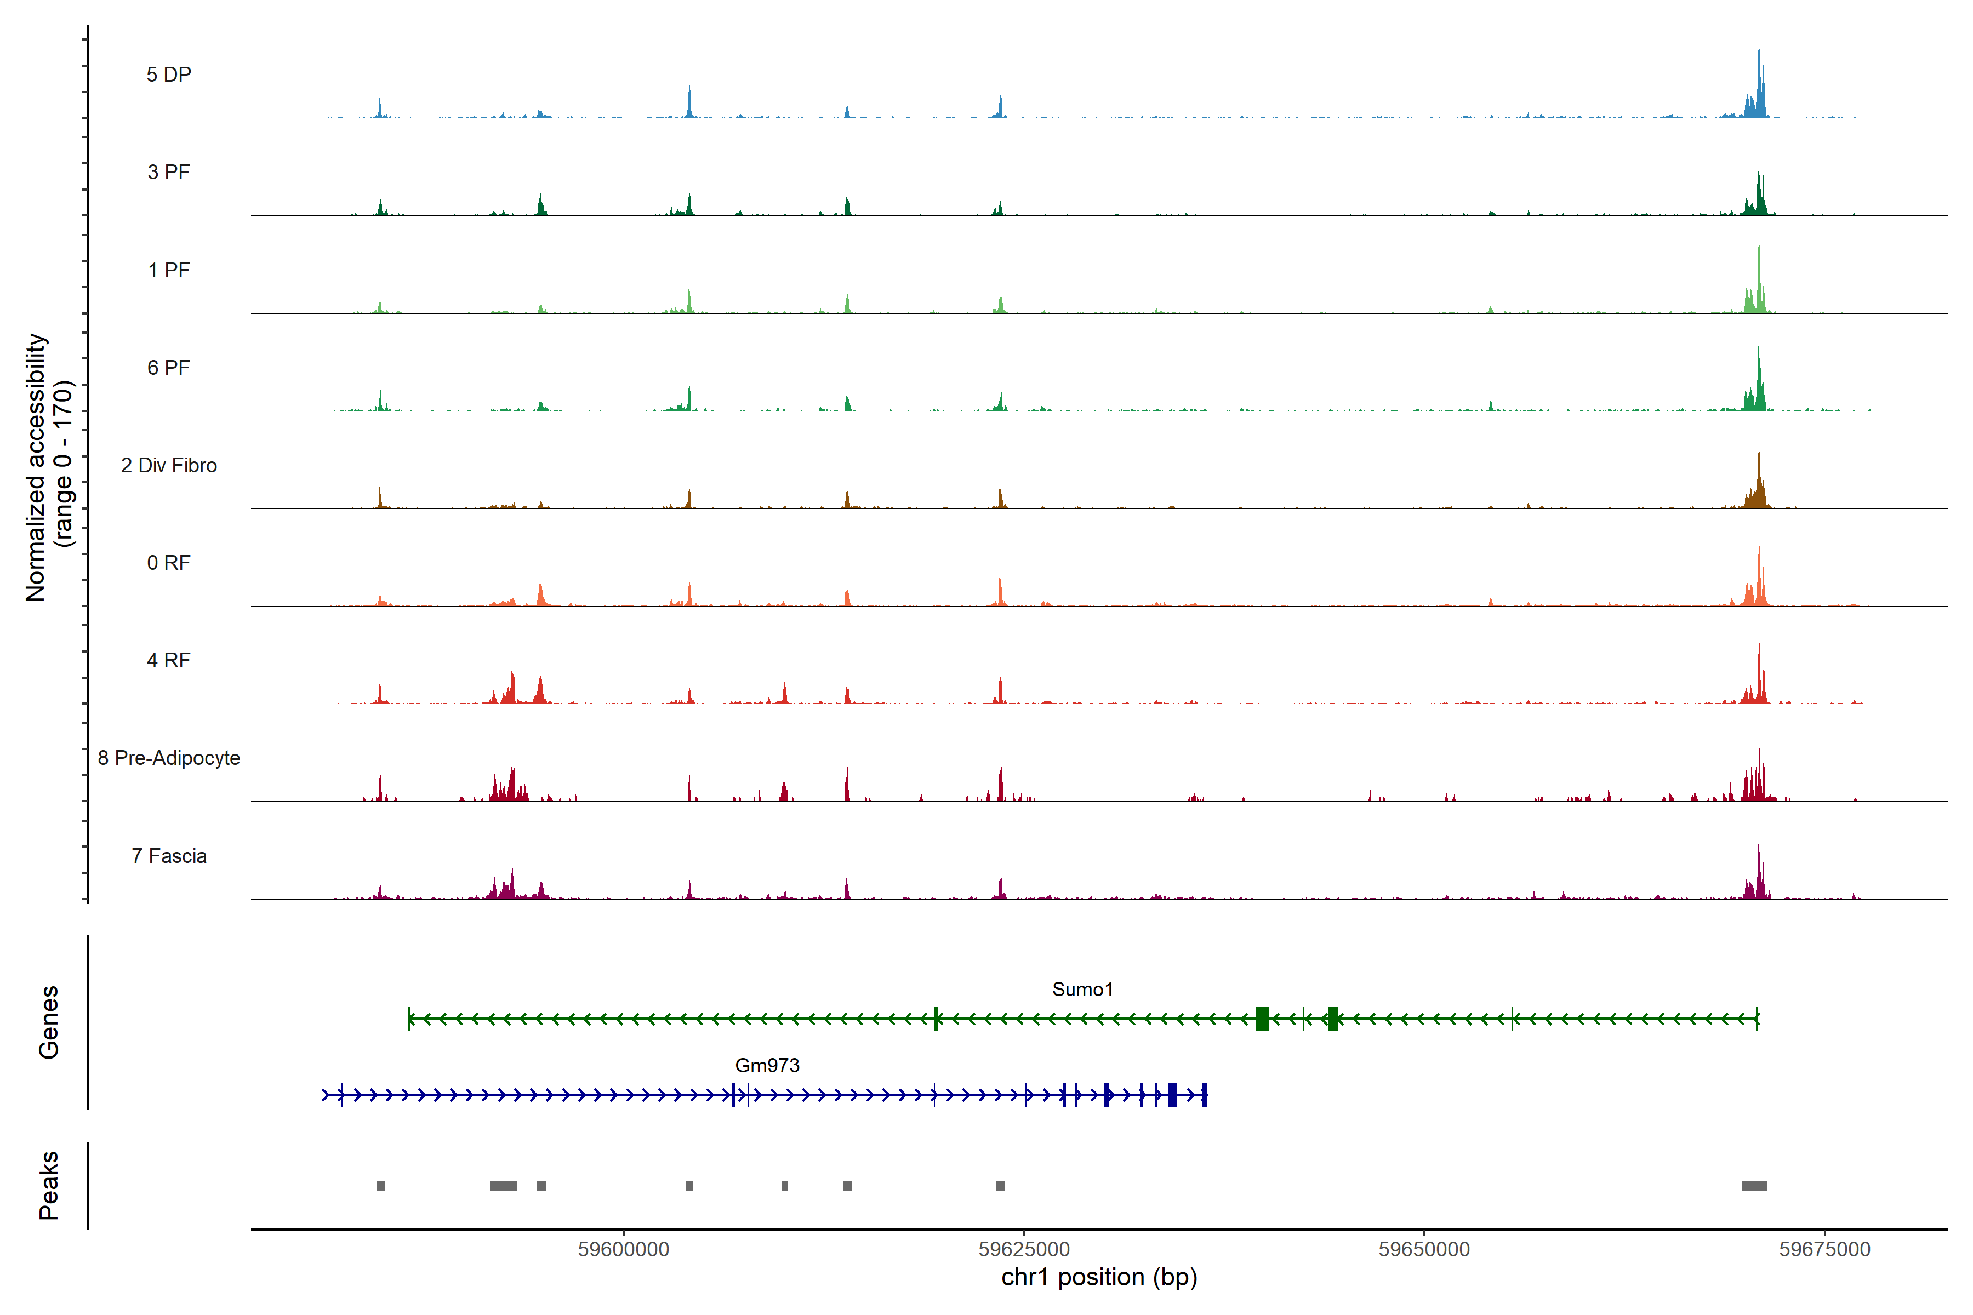
Task: Click the 59650000 axis tick label
Action: click(1424, 1250)
